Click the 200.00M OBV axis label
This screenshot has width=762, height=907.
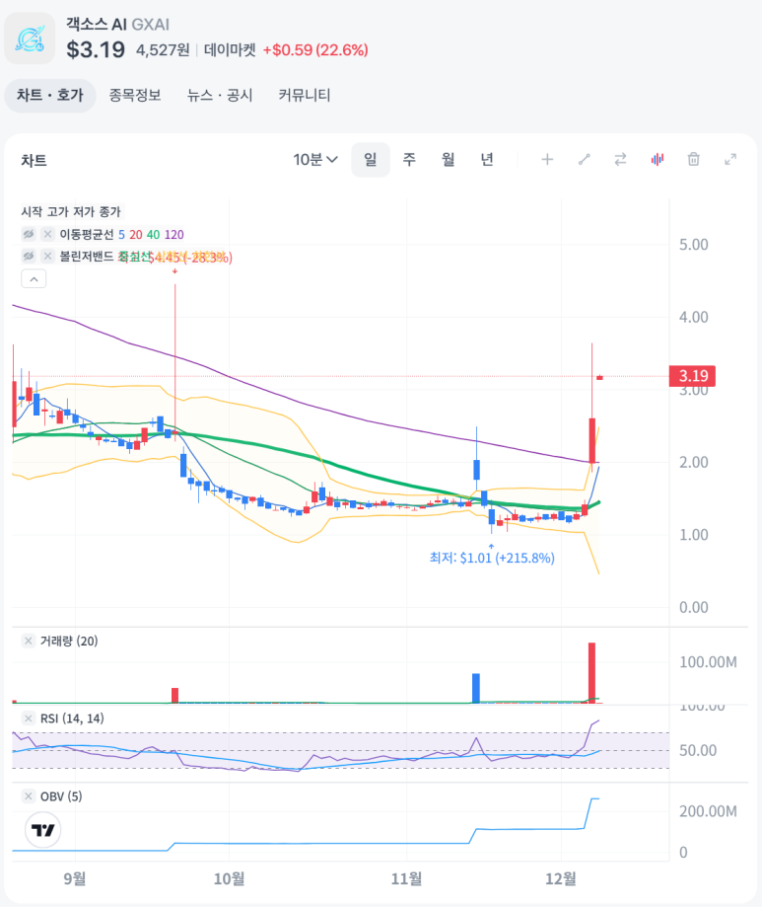pyautogui.click(x=708, y=811)
